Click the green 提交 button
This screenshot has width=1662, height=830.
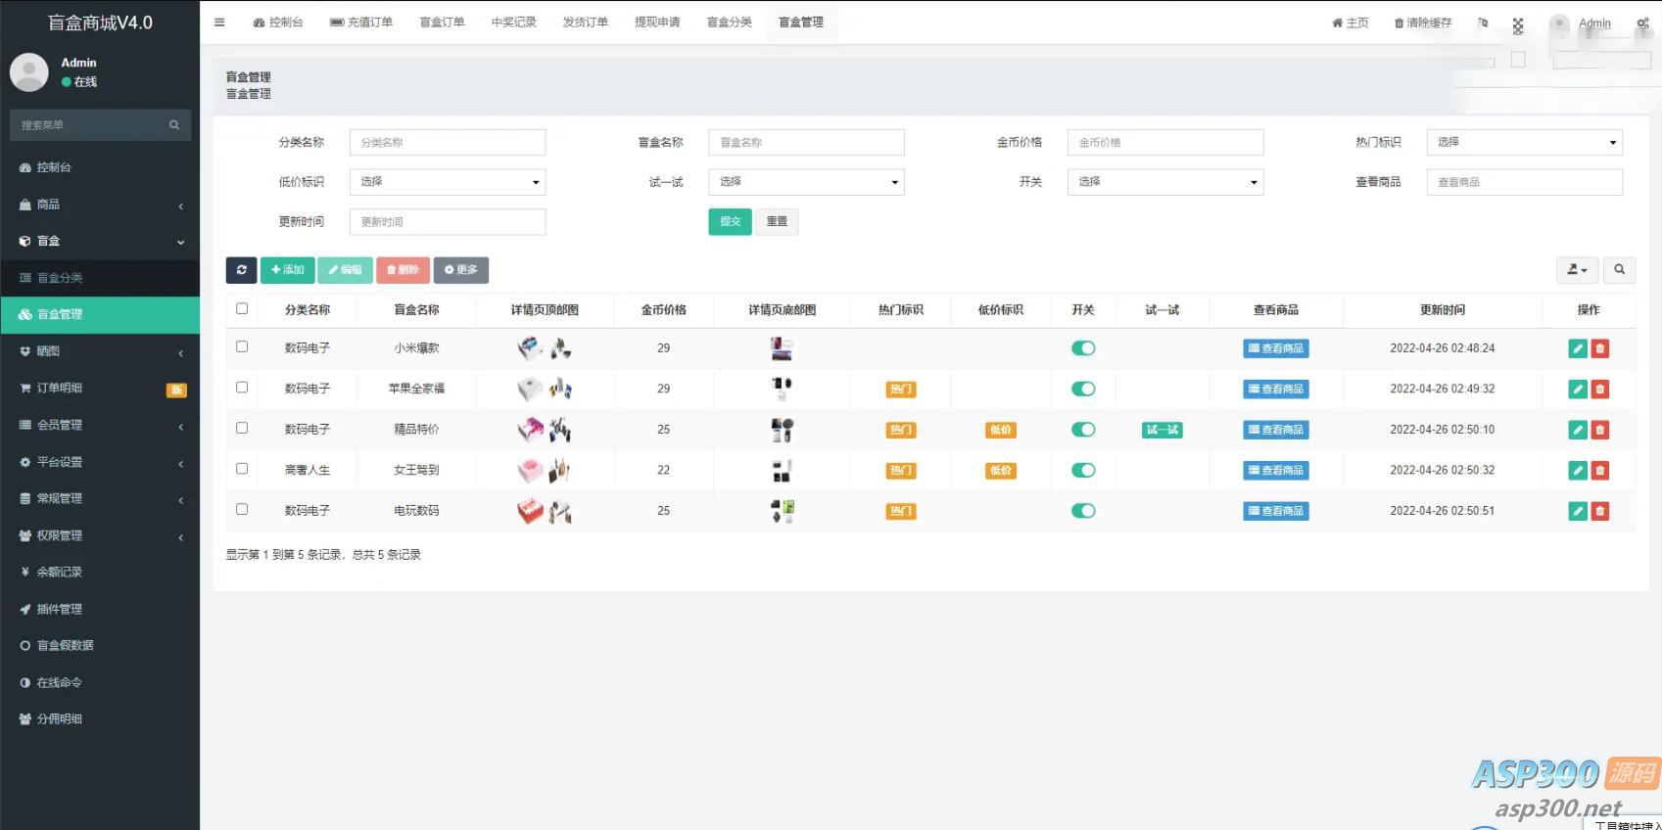click(x=730, y=222)
